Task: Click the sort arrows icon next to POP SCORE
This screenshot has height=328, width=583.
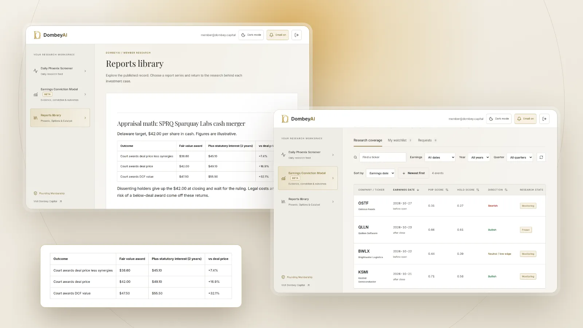Action: click(x=447, y=190)
